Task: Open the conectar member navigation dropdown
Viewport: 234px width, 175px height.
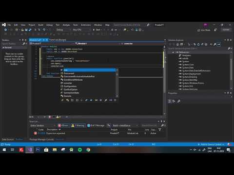Action: point(143,43)
